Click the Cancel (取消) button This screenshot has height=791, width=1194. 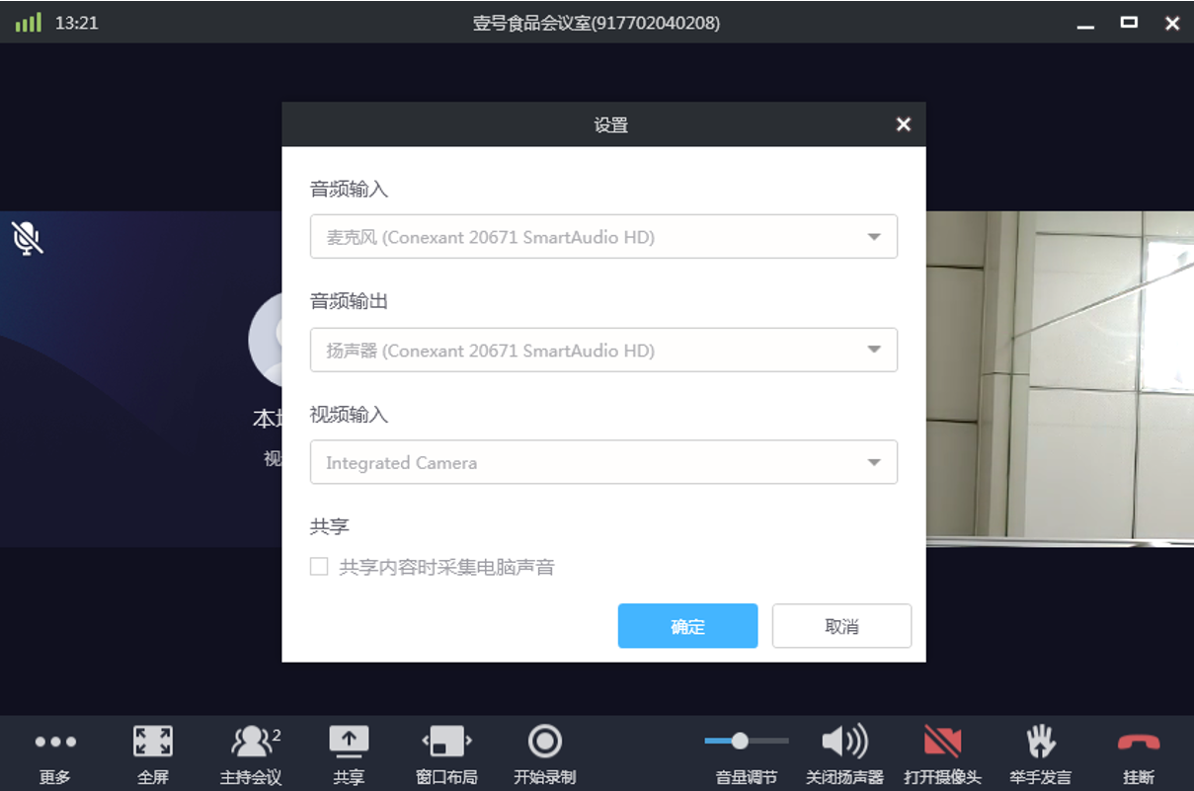pos(841,626)
